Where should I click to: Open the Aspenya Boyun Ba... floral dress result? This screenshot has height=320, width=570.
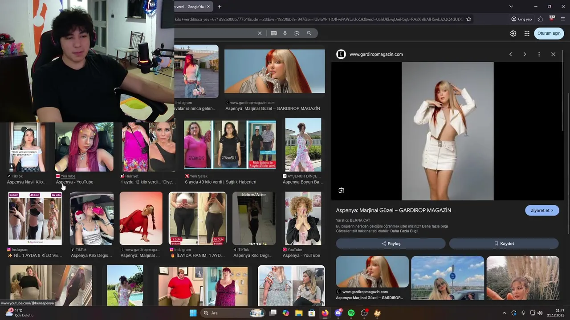[303, 144]
